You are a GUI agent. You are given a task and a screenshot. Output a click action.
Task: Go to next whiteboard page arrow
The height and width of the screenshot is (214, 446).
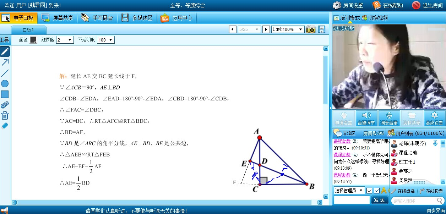(266, 29)
